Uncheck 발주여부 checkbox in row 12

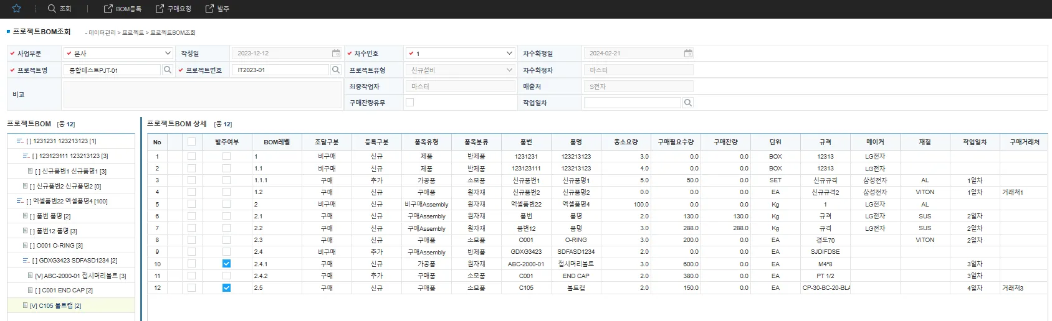[226, 288]
